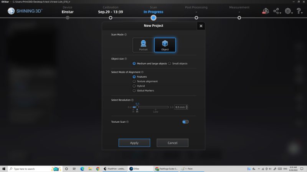The image size is (307, 172).
Task: Open the settings gear menu
Action: point(288,11)
